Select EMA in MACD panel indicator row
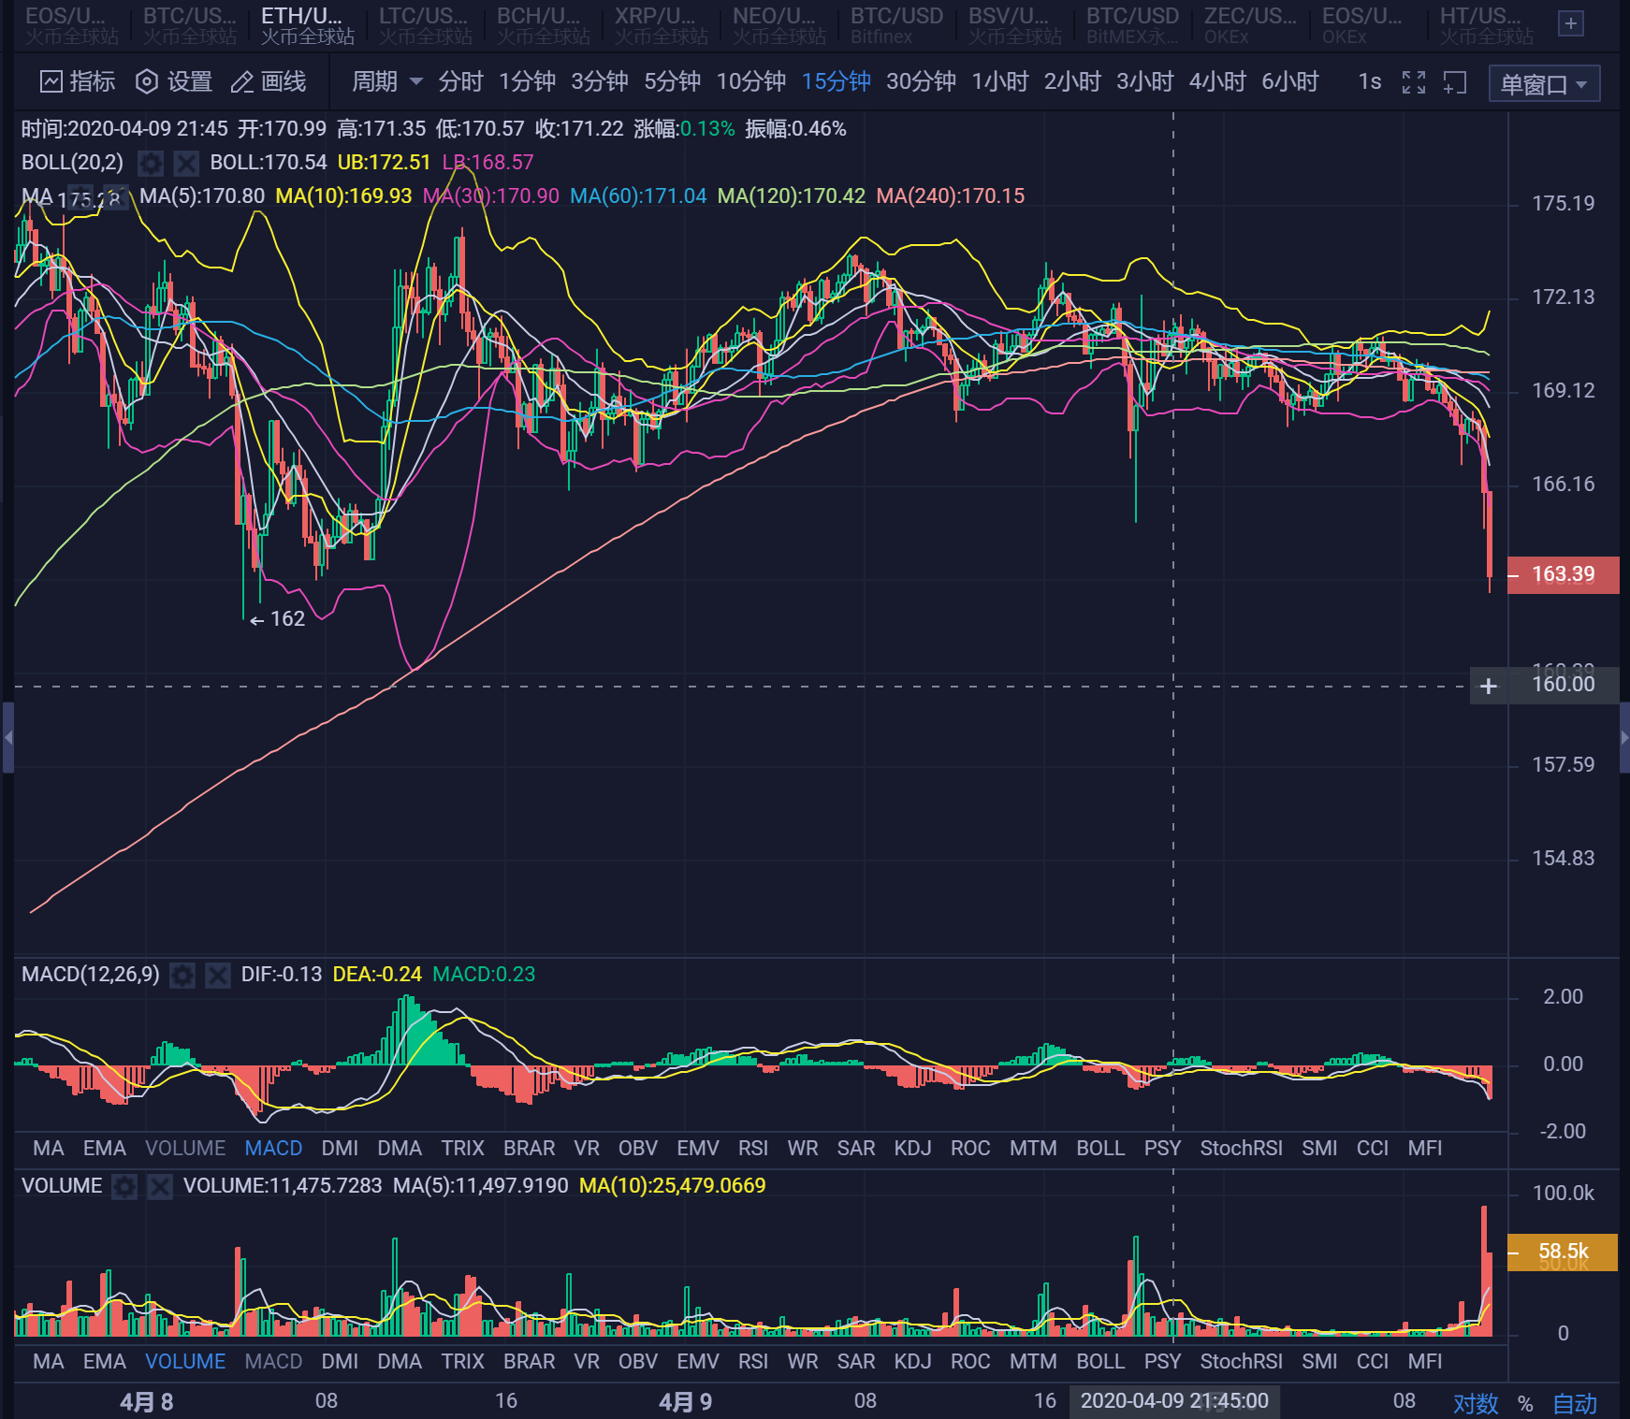 pos(104,1149)
